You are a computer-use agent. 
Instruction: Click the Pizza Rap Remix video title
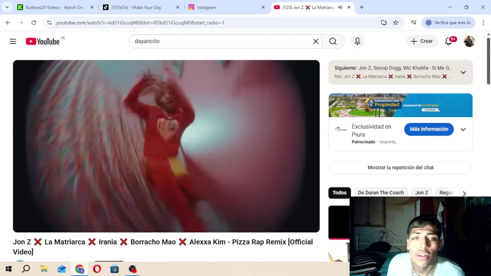pos(163,246)
